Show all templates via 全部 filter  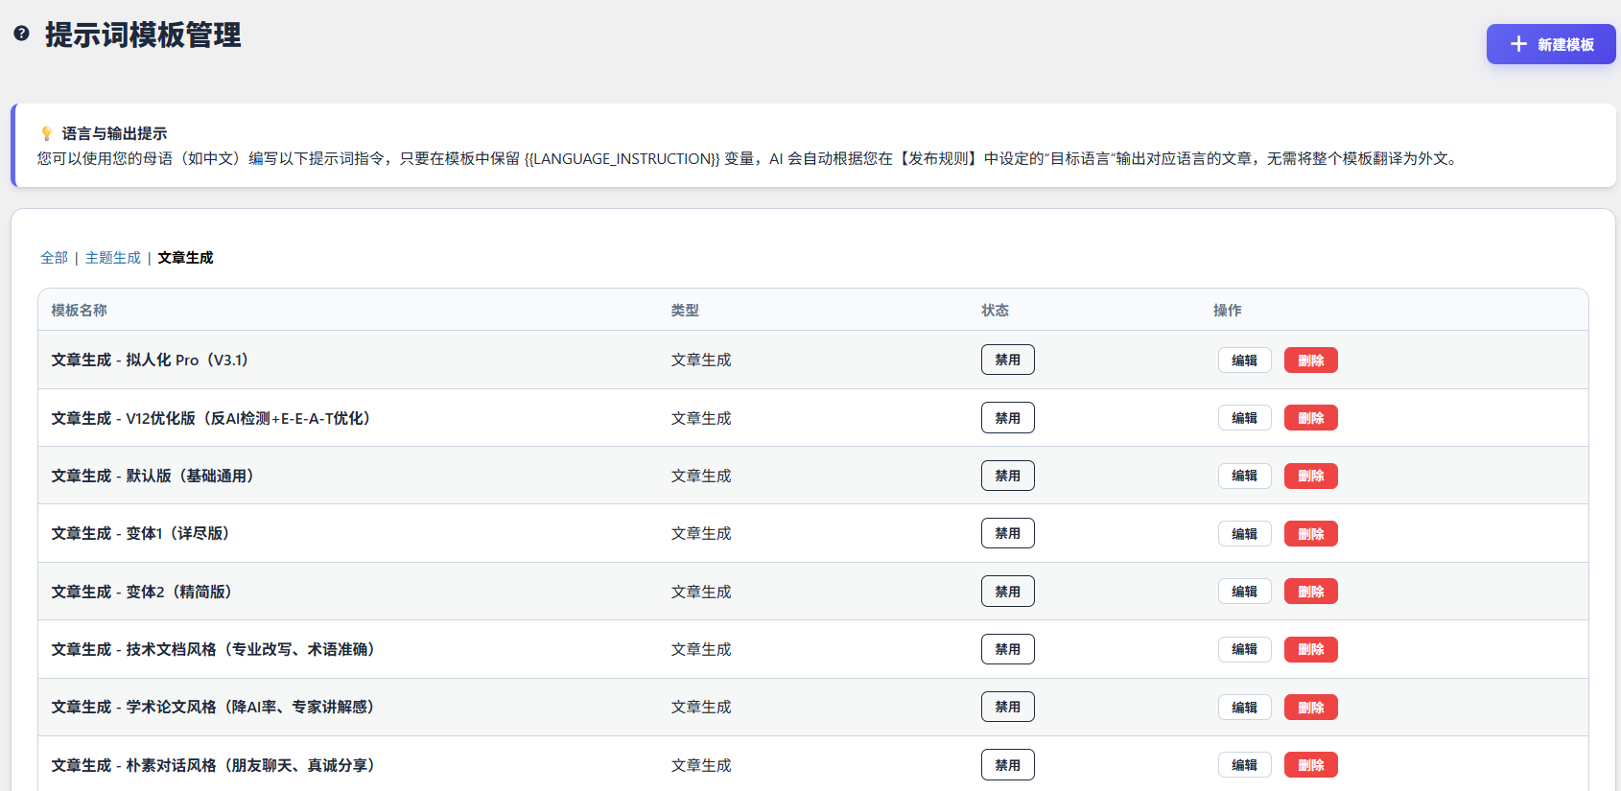tap(54, 258)
